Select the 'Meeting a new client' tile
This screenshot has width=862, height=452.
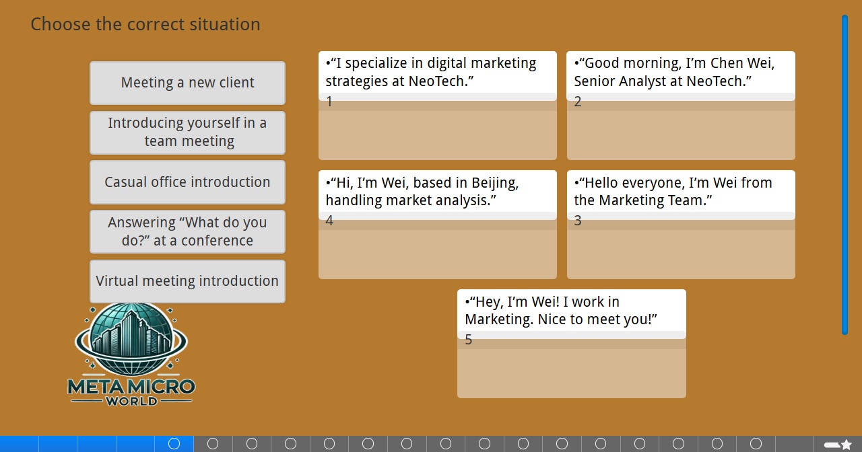[x=187, y=83]
